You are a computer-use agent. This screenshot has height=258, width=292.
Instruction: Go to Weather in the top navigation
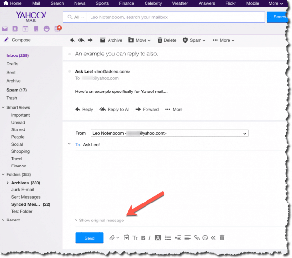pos(180,3)
